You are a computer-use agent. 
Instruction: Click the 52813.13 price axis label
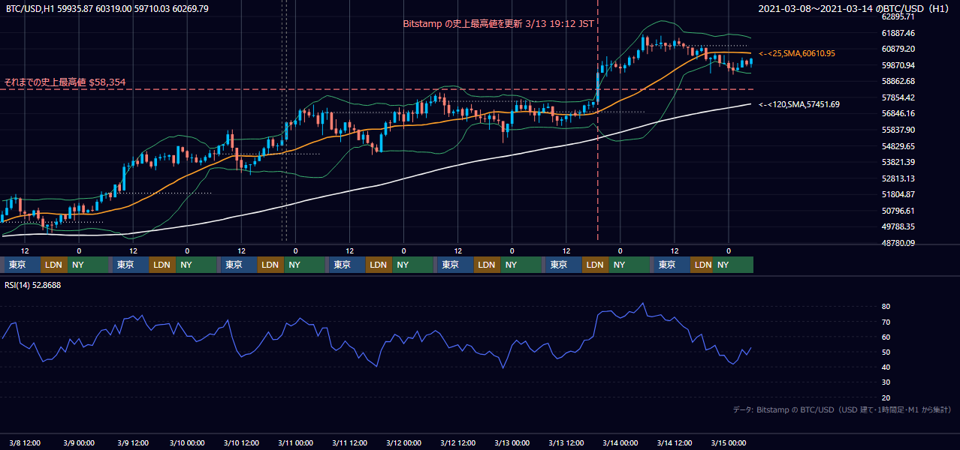898,178
